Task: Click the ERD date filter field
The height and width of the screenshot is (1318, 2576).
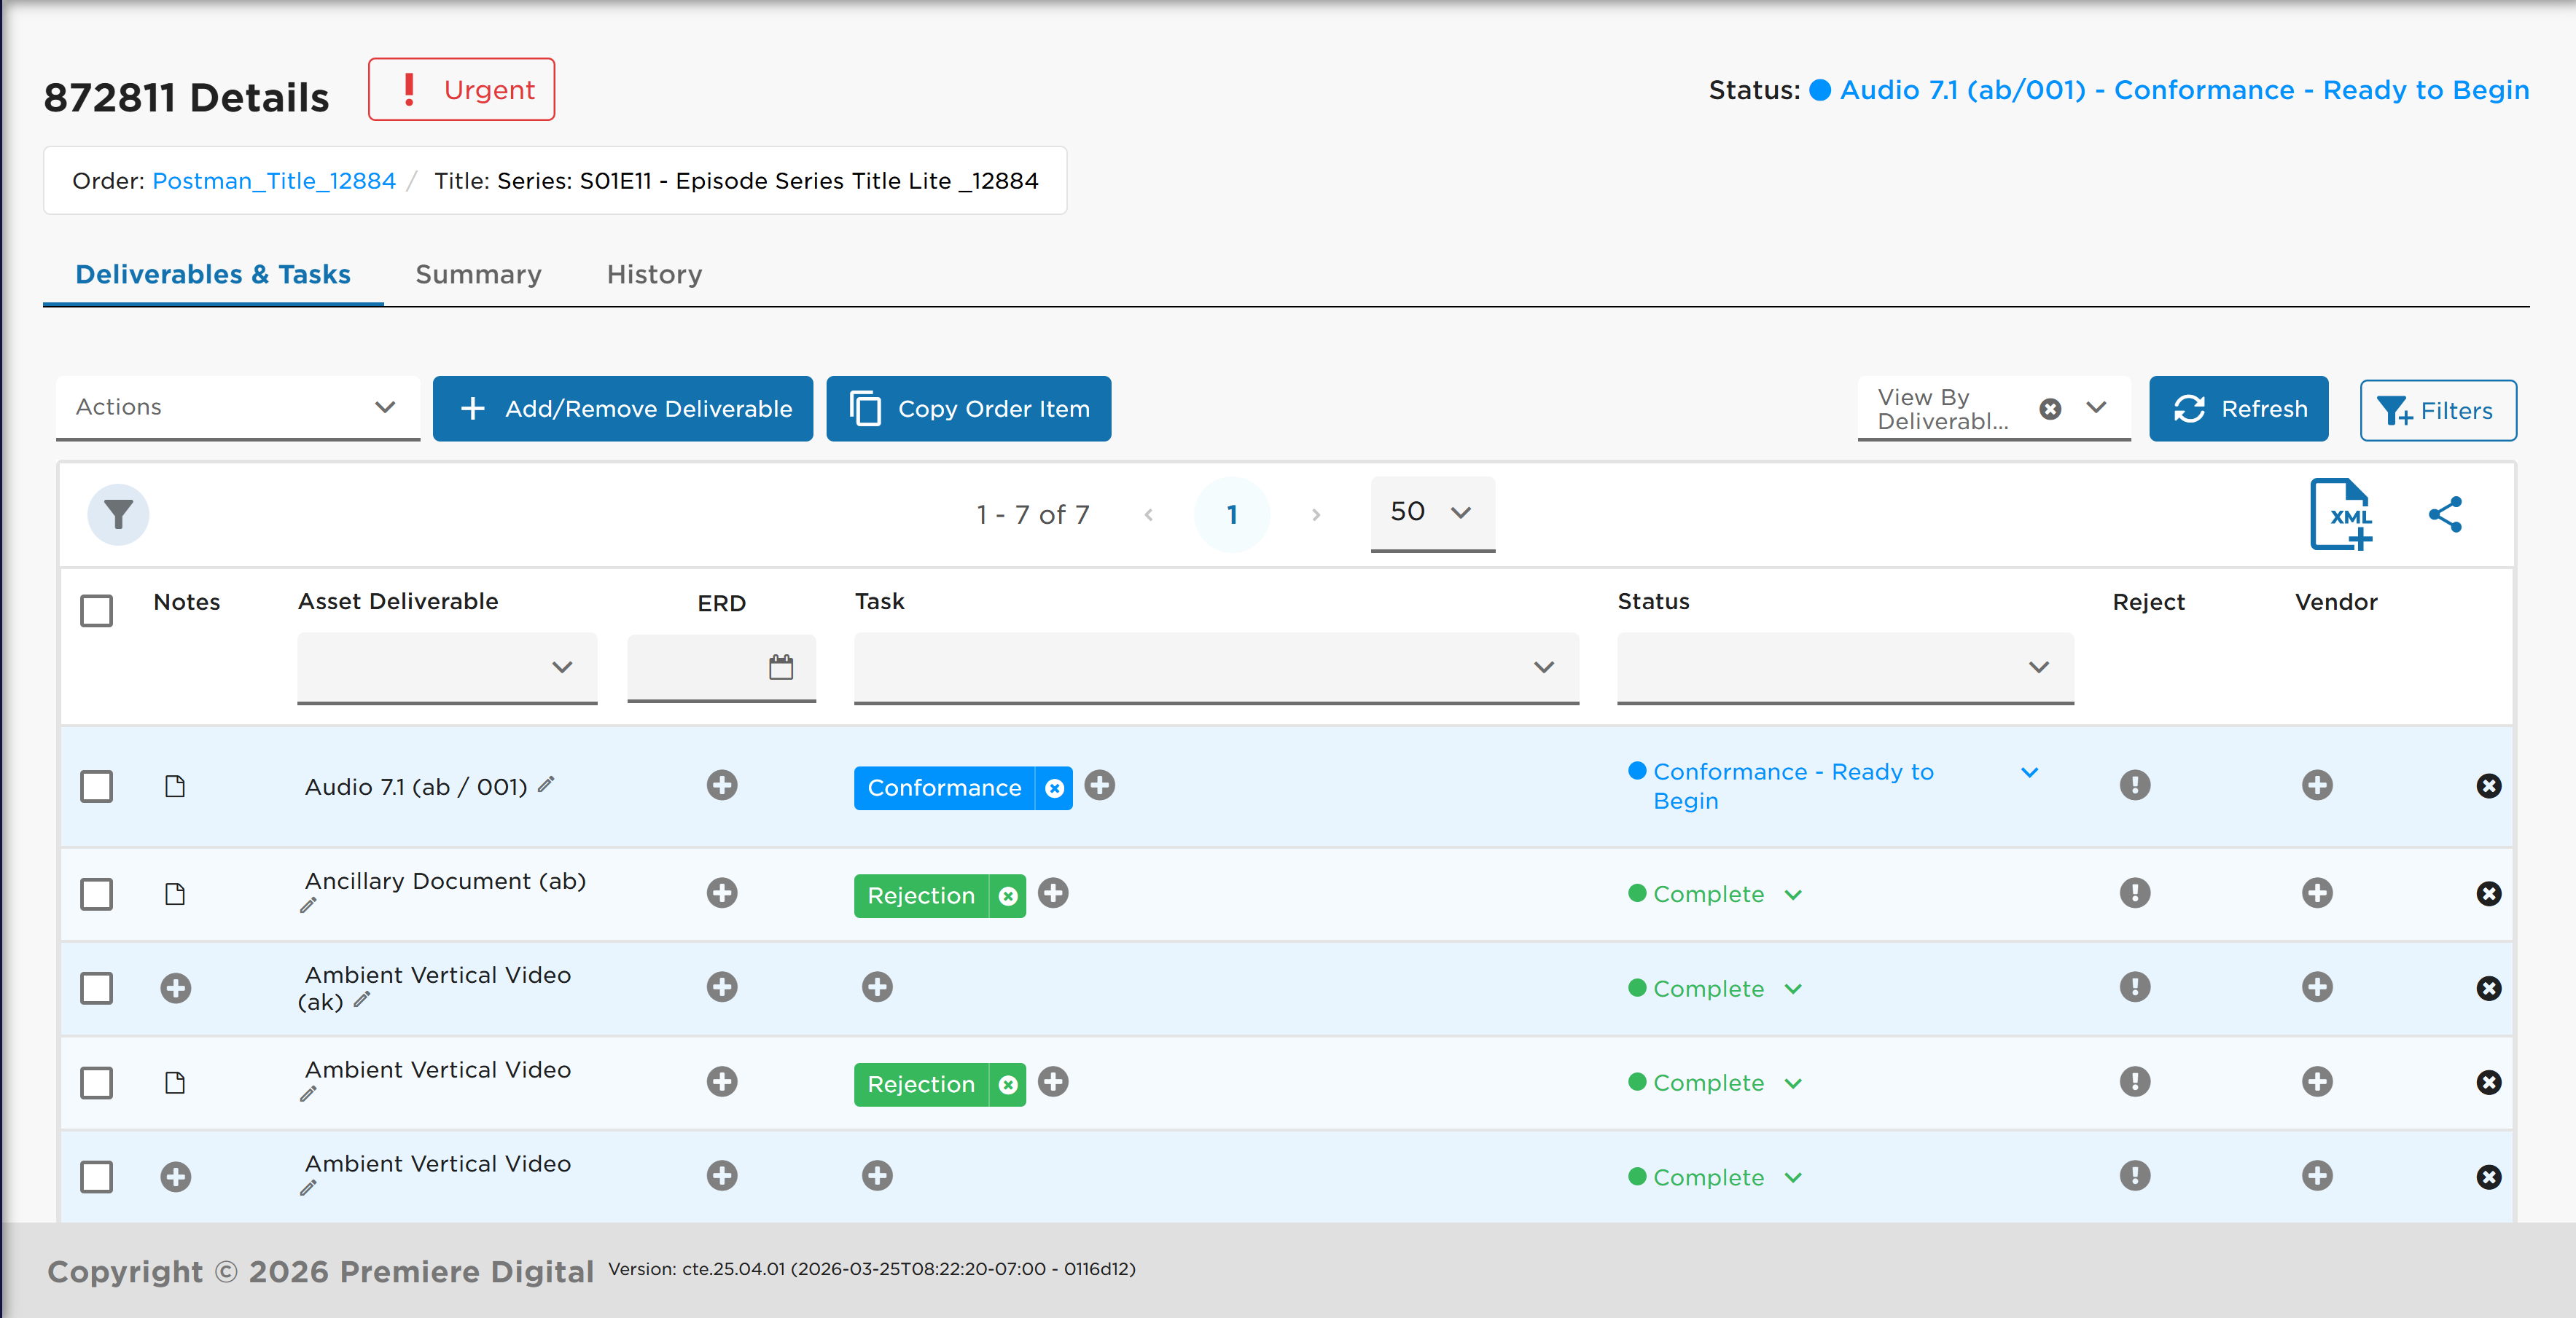Action: [721, 667]
